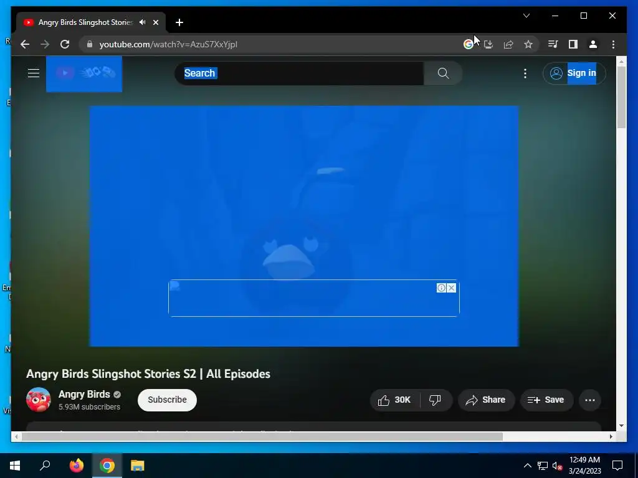Click the address bar URL
Screen dimensions: 638x478
168,44
